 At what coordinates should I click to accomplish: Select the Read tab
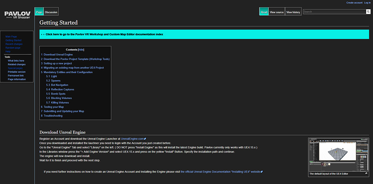[x=264, y=12]
